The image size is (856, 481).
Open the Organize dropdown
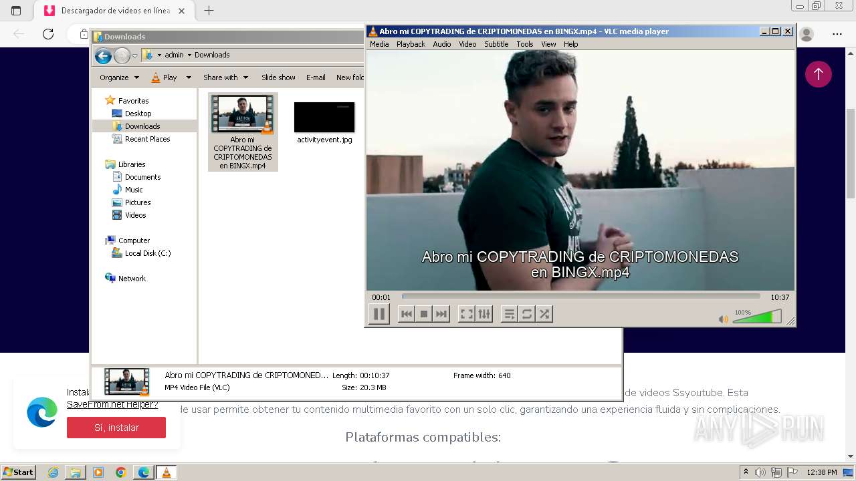119,77
